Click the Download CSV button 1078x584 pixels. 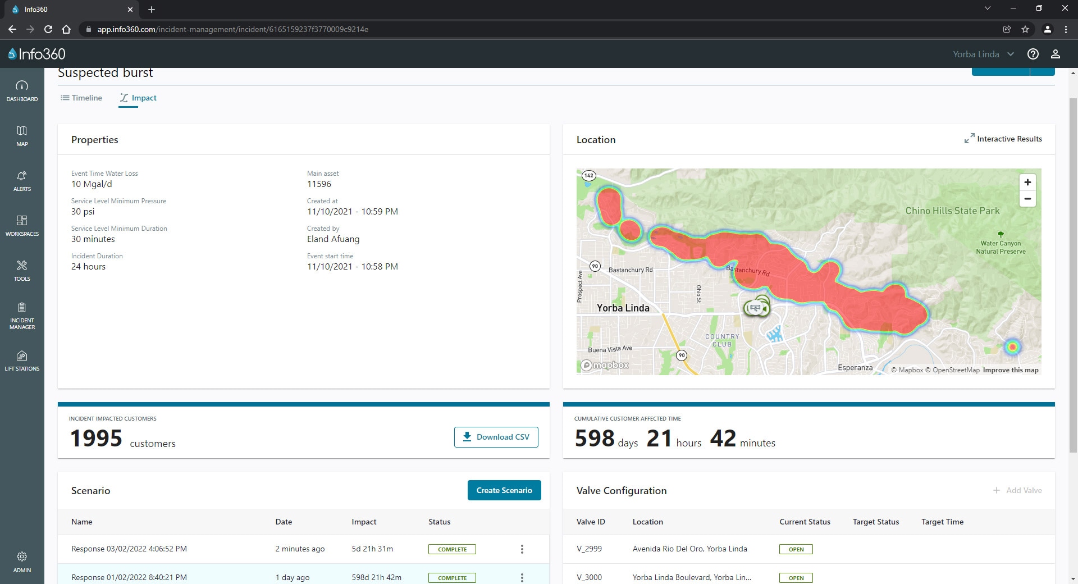pyautogui.click(x=496, y=437)
